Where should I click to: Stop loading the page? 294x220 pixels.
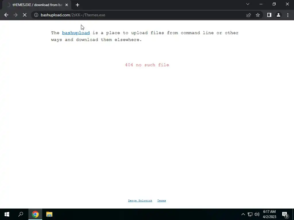(25, 15)
